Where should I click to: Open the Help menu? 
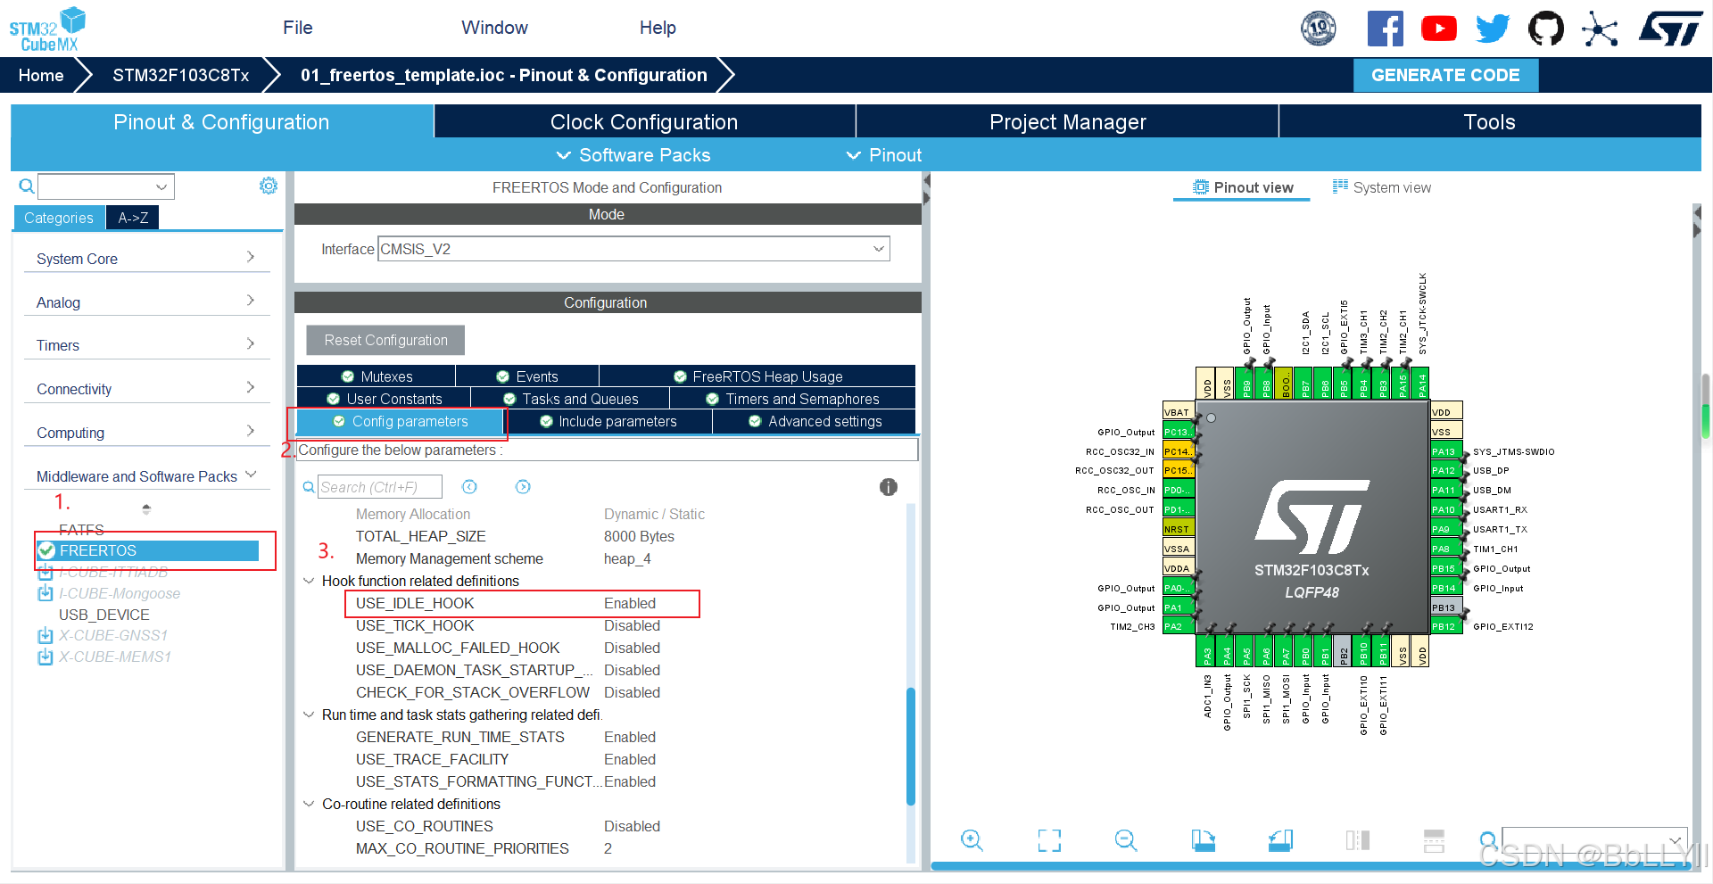click(x=658, y=28)
